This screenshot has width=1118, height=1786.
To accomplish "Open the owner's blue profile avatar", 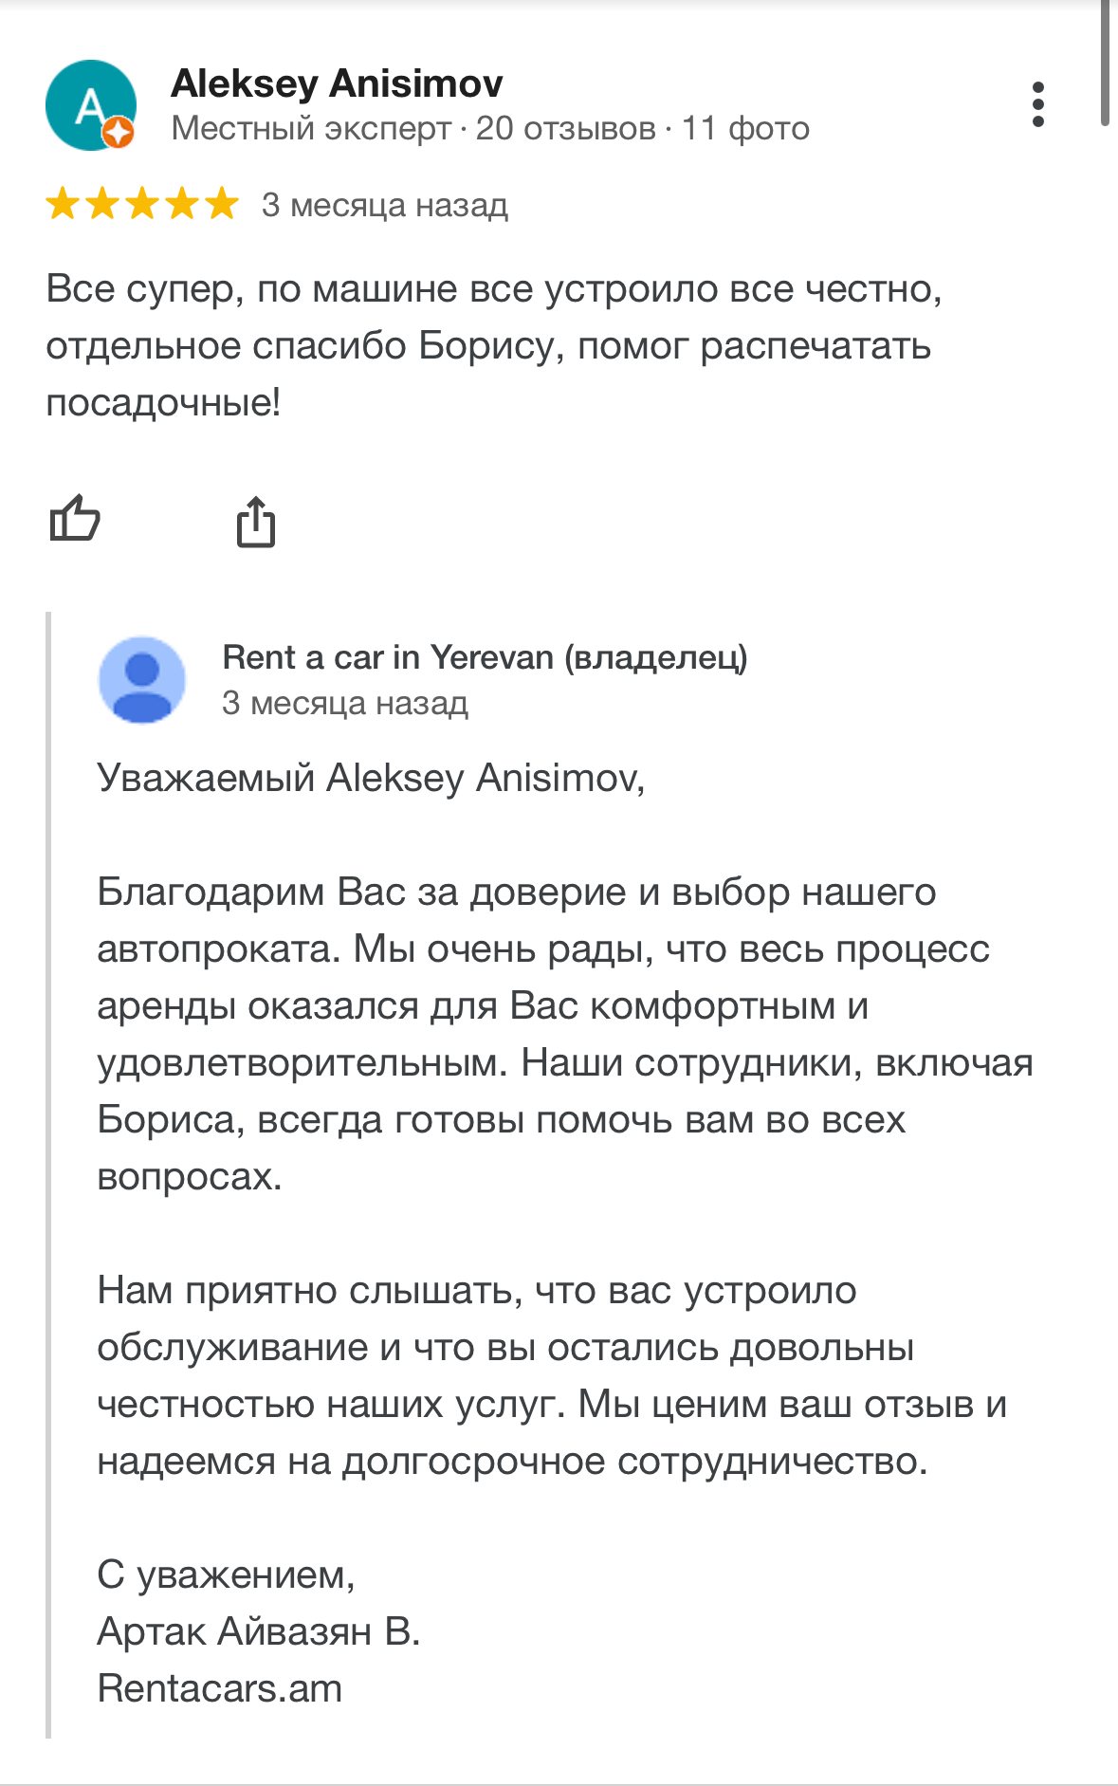I will 142,679.
